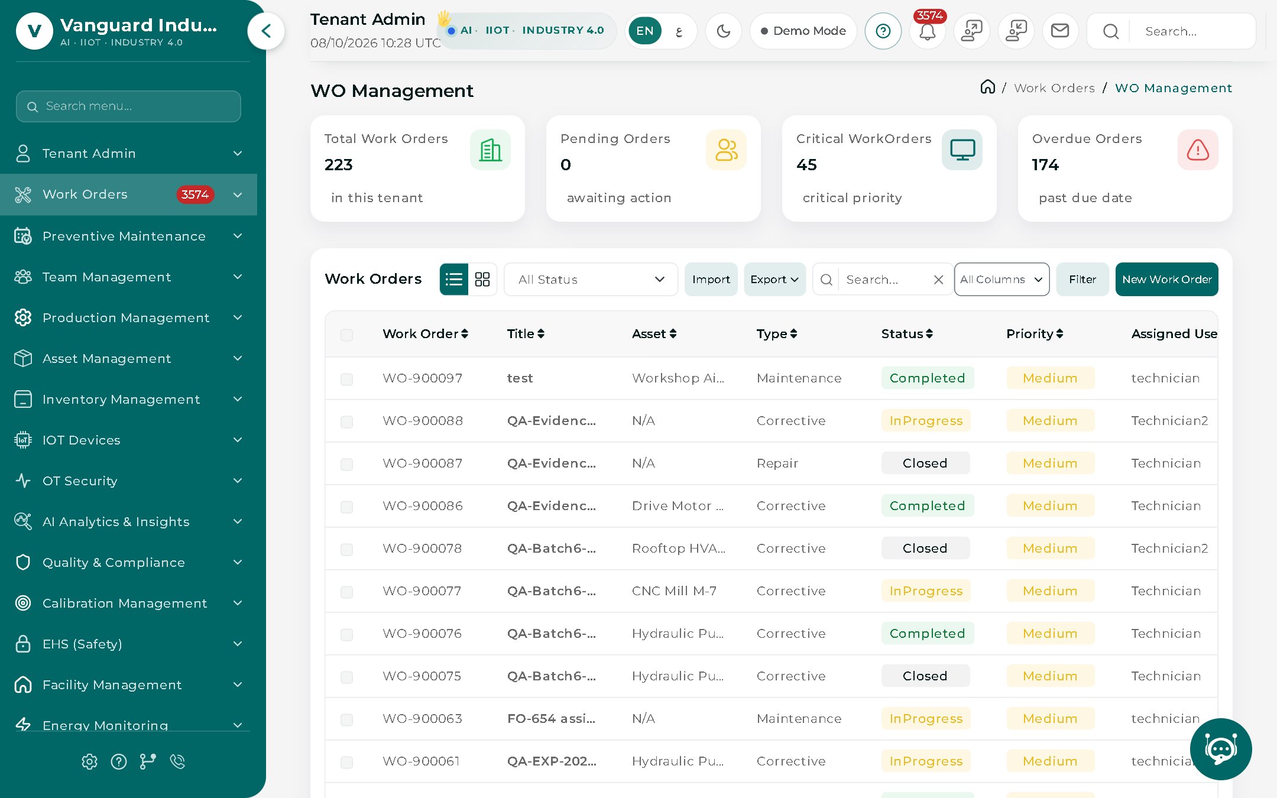
Task: Expand Inventory Management chevron
Action: click(238, 399)
